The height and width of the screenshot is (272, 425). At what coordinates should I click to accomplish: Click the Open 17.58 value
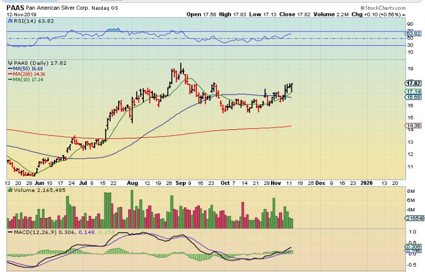(202, 14)
